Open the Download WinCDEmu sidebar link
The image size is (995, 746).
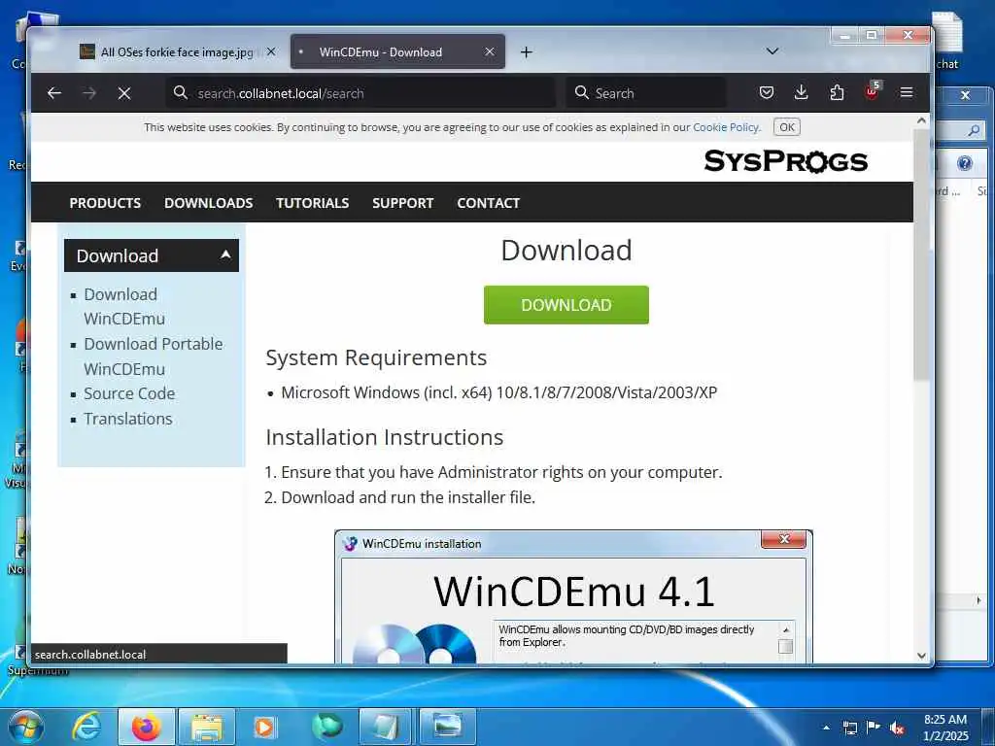(124, 306)
